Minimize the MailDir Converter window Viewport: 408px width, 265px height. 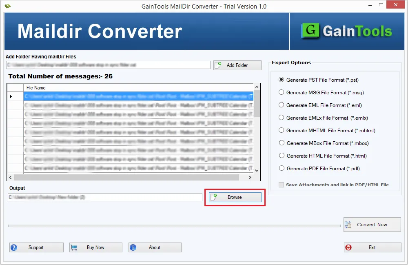(x=370, y=5)
